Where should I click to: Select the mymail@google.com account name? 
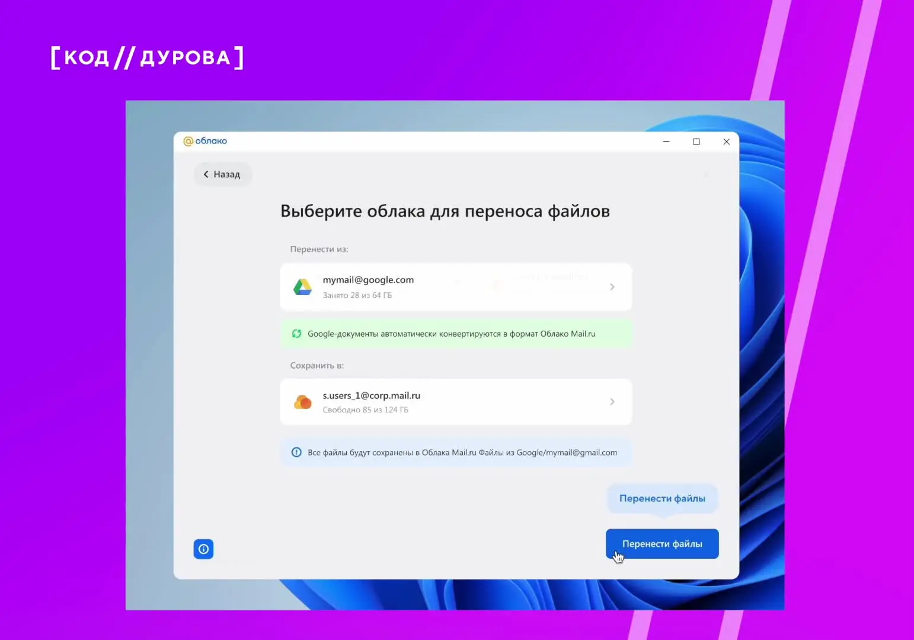point(368,280)
